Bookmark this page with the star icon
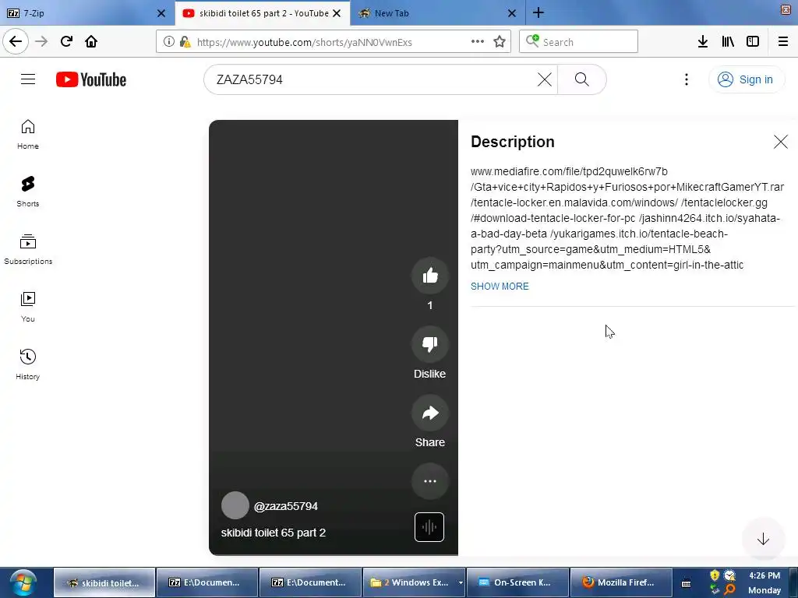Viewport: 798px width, 598px height. click(x=500, y=42)
